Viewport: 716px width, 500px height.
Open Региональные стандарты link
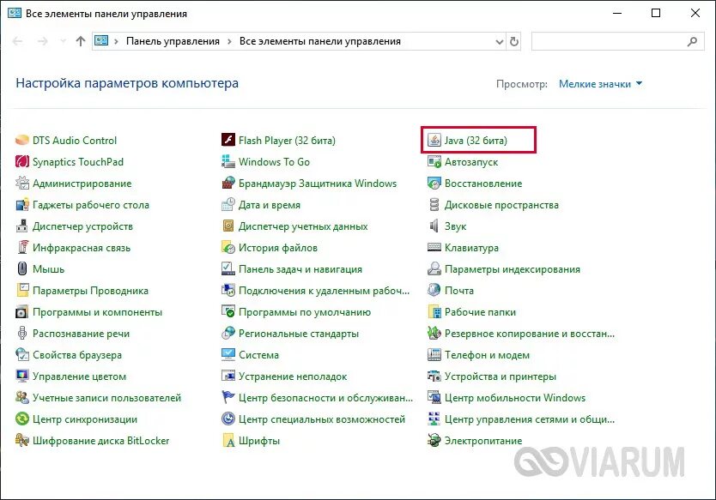click(x=299, y=334)
